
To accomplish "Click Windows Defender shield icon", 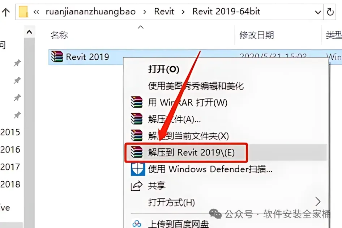I will pos(138,169).
